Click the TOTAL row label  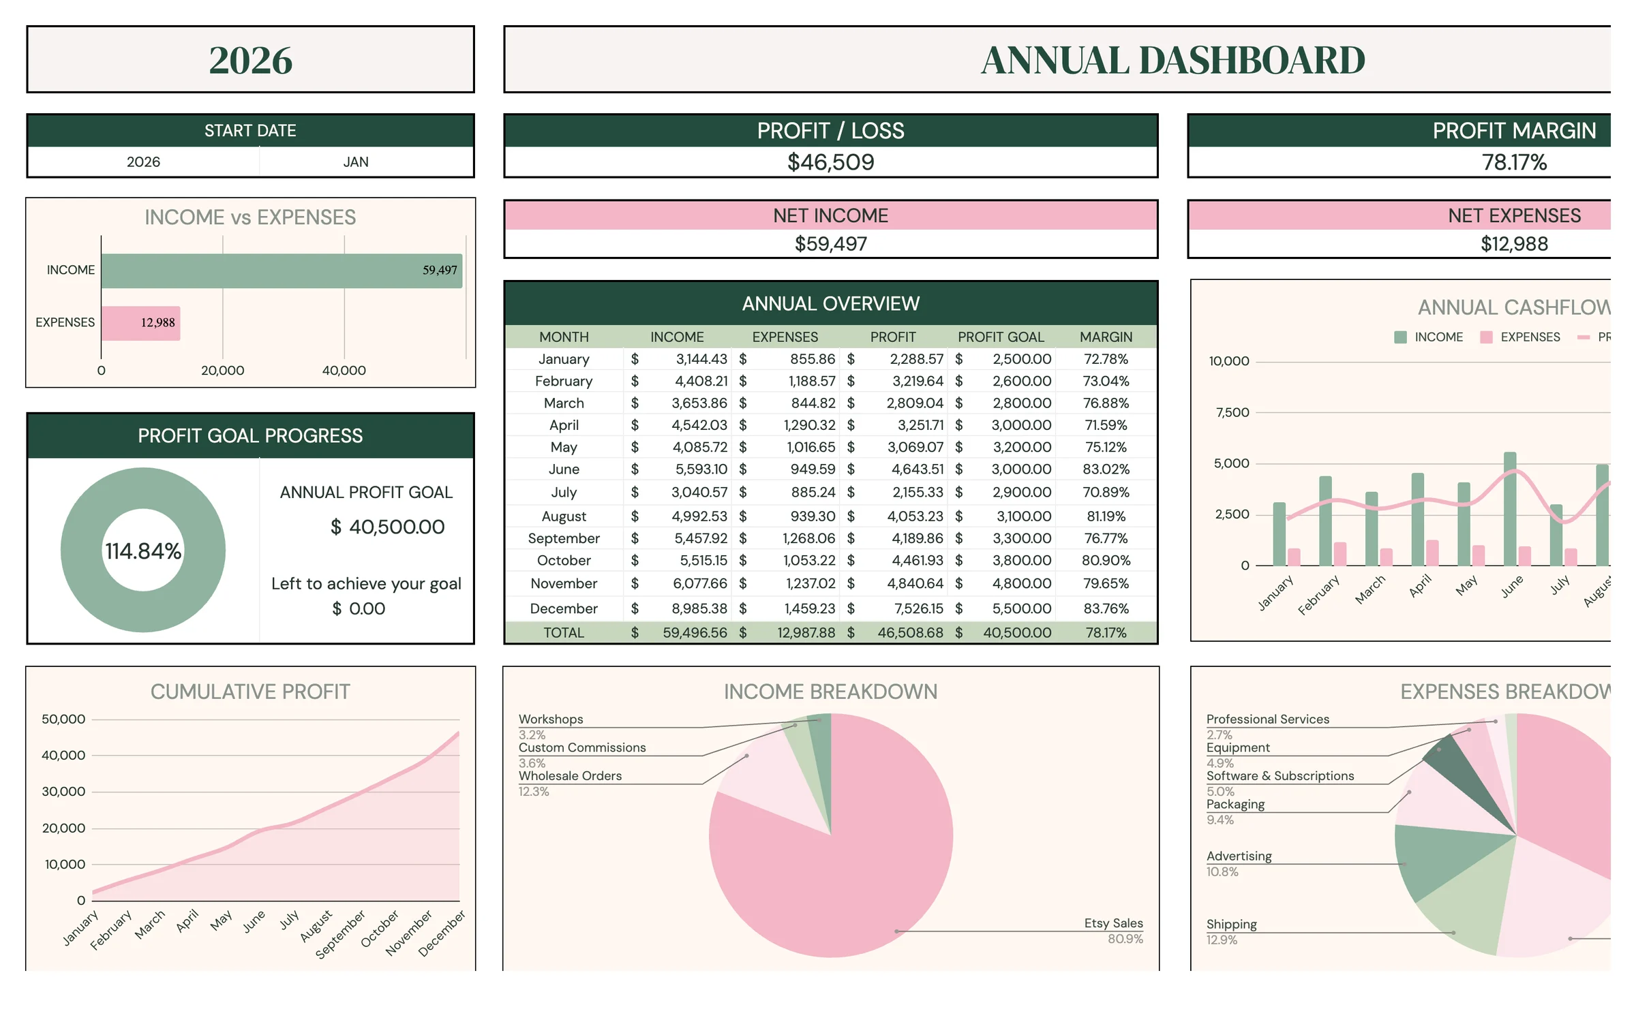point(564,633)
